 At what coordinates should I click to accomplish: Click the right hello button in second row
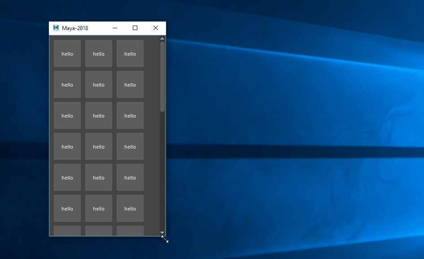(130, 84)
